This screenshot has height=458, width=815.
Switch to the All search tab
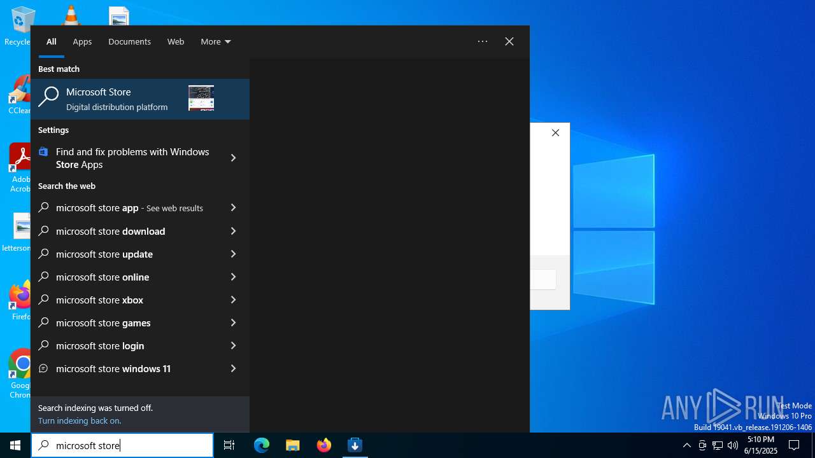coord(52,41)
